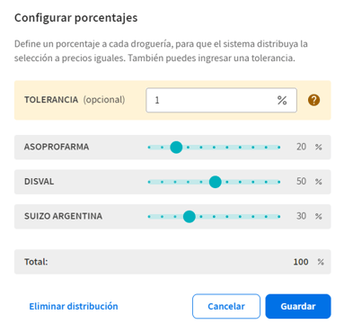Click the Eliminar distribución link
The image size is (344, 333).
(74, 306)
